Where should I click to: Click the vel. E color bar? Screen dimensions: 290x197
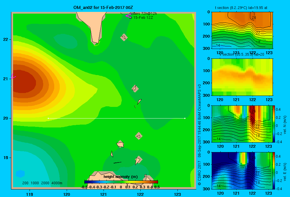pos(274,171)
